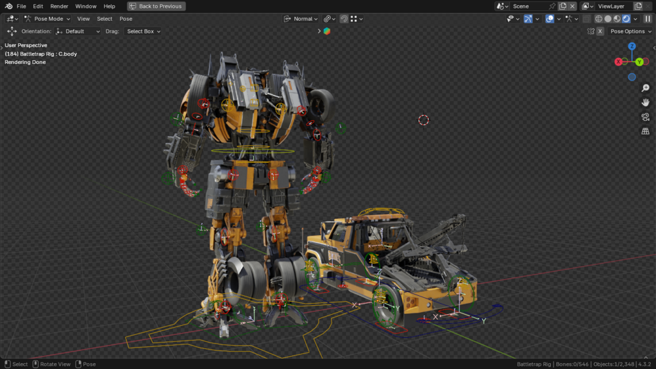Click the negative Z blue circle on gizmo
The width and height of the screenshot is (656, 369).
(x=632, y=77)
